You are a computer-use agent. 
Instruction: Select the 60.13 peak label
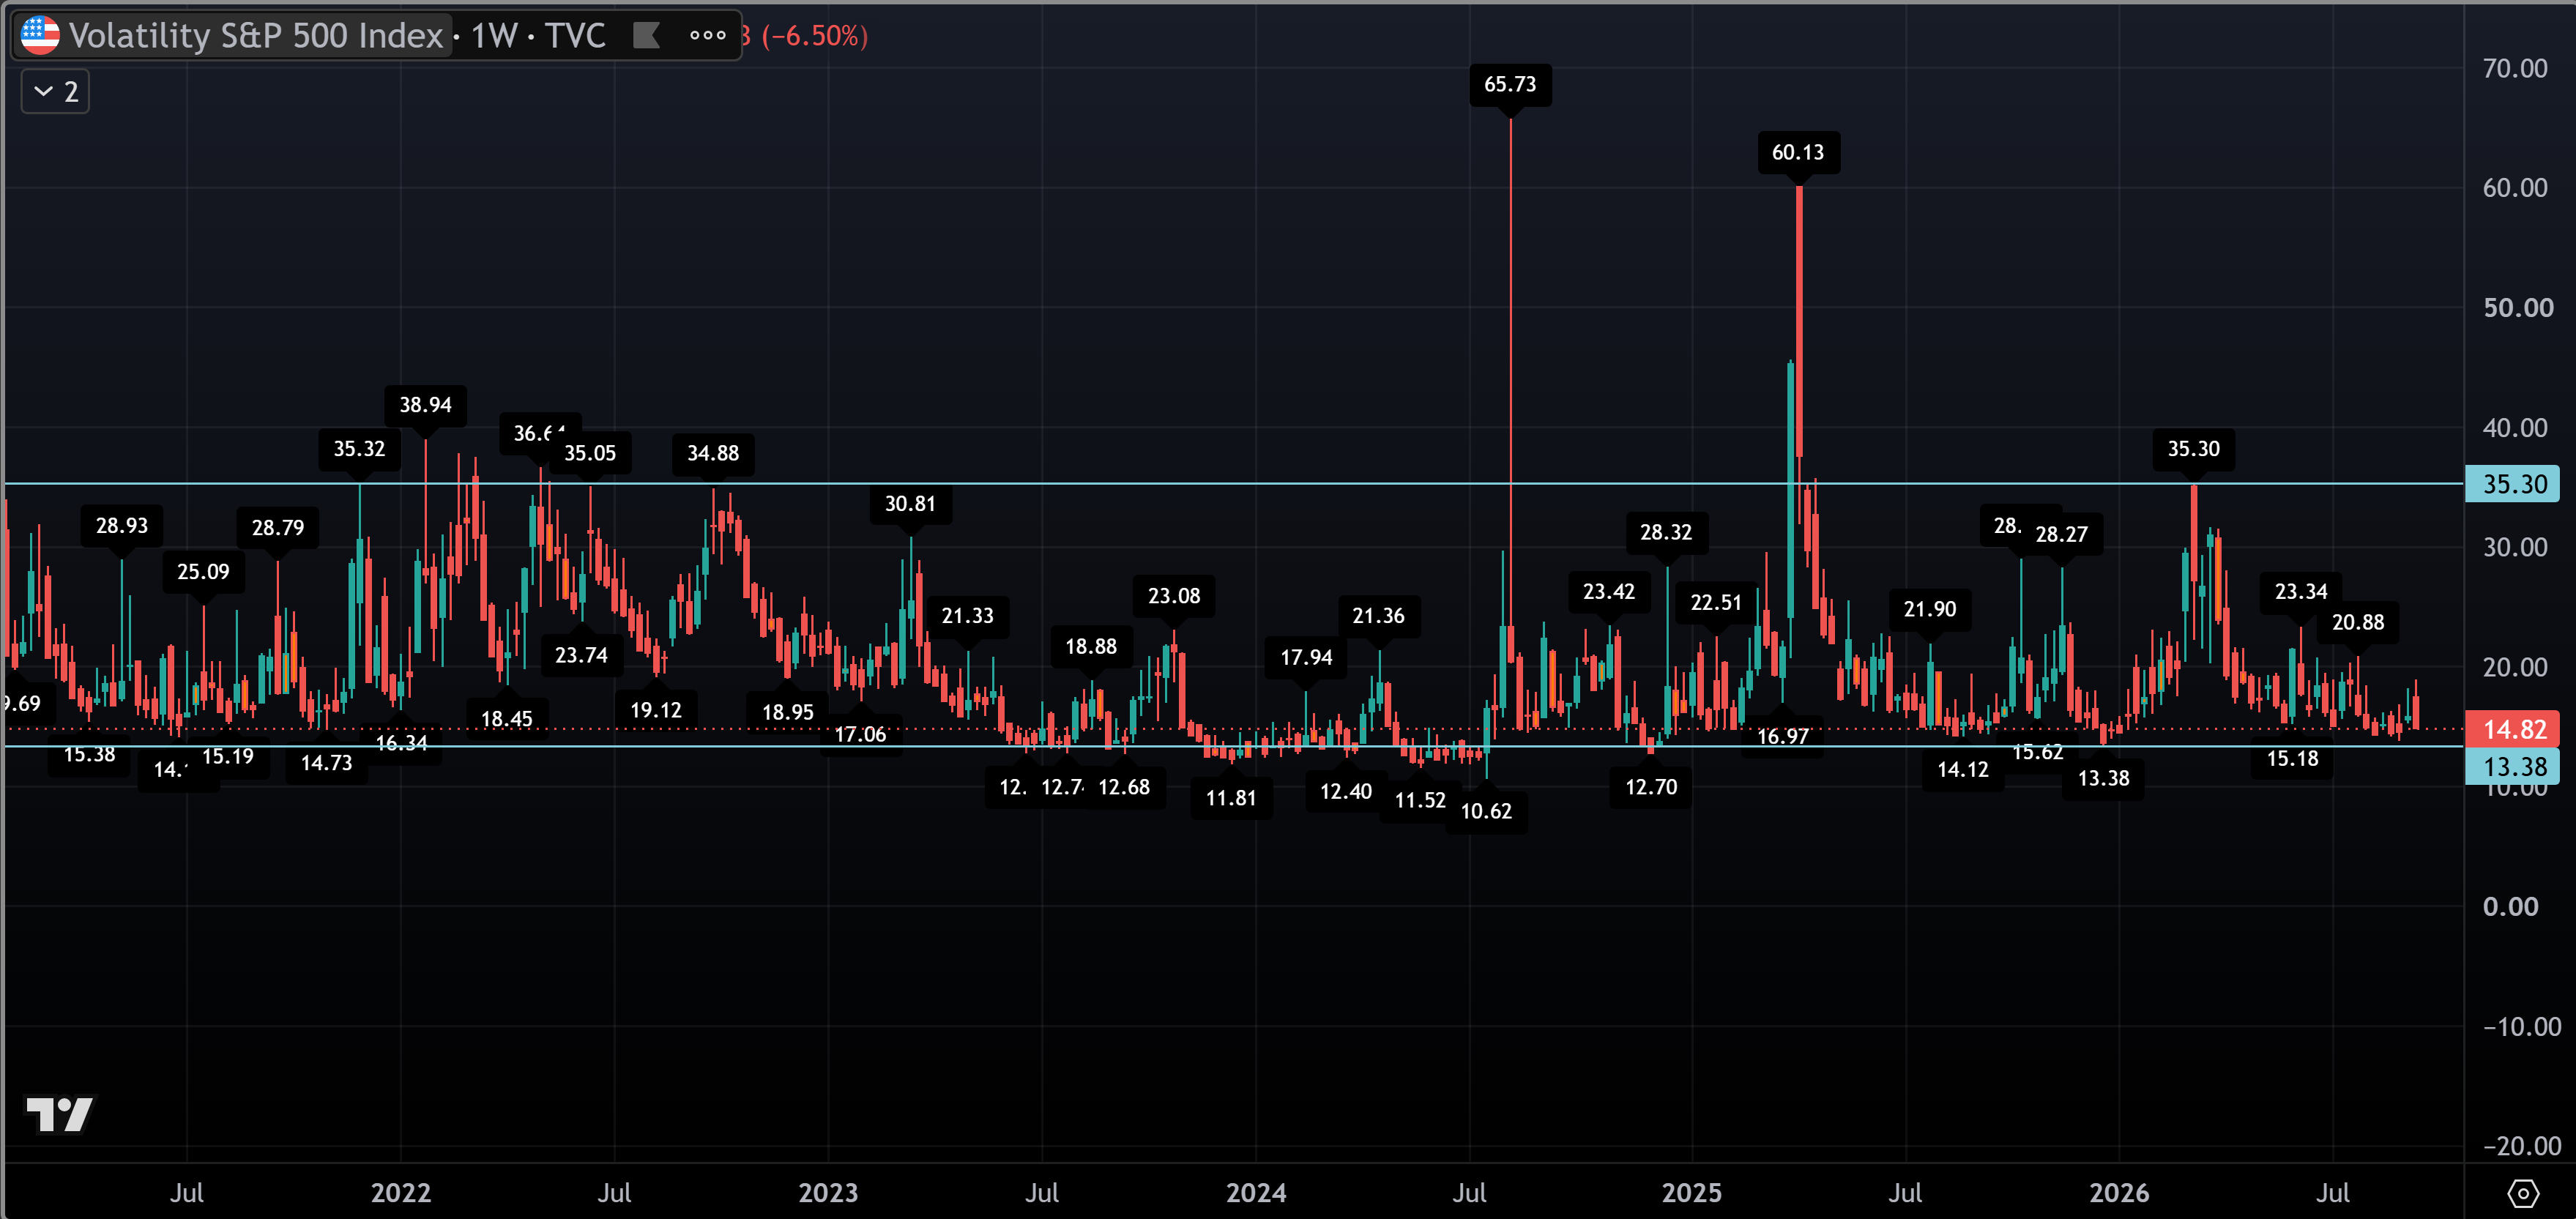click(x=1798, y=152)
